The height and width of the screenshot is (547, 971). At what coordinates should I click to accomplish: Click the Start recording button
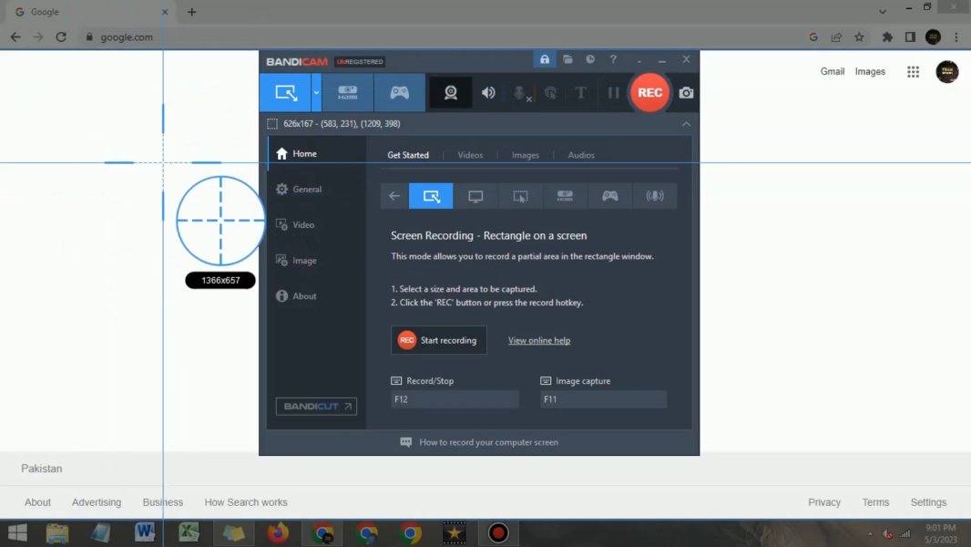pyautogui.click(x=438, y=340)
